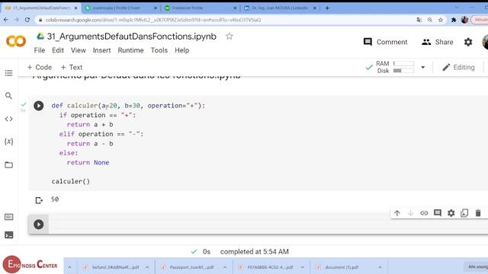Open the Comment panel
This screenshot has height=274, width=488.
tap(385, 42)
